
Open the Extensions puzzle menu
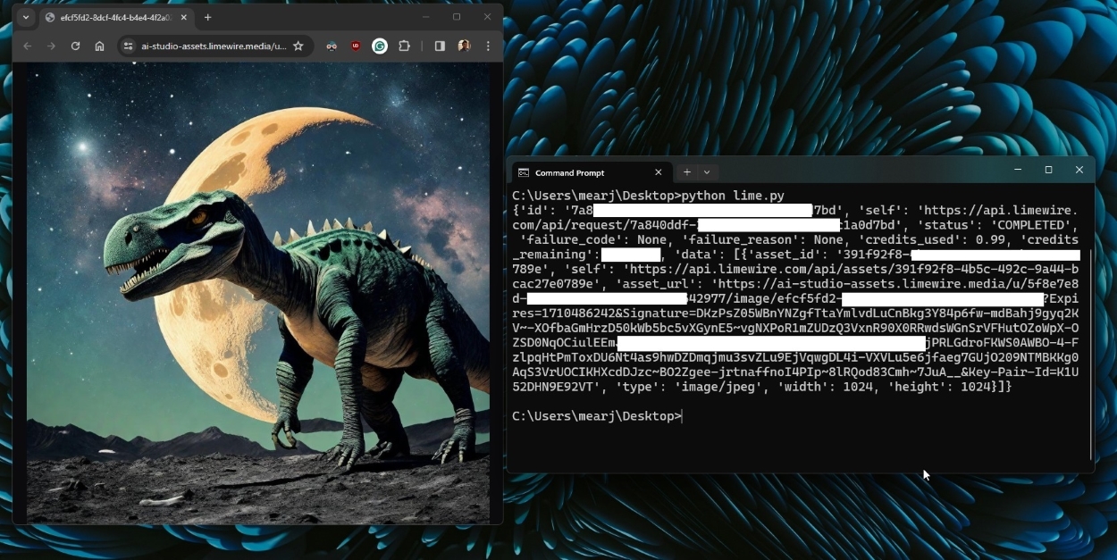pos(405,46)
